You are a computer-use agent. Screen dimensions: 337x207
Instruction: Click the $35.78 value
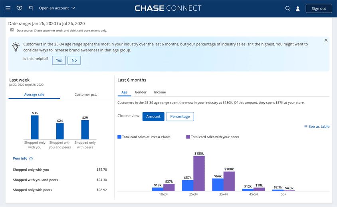[102, 170]
